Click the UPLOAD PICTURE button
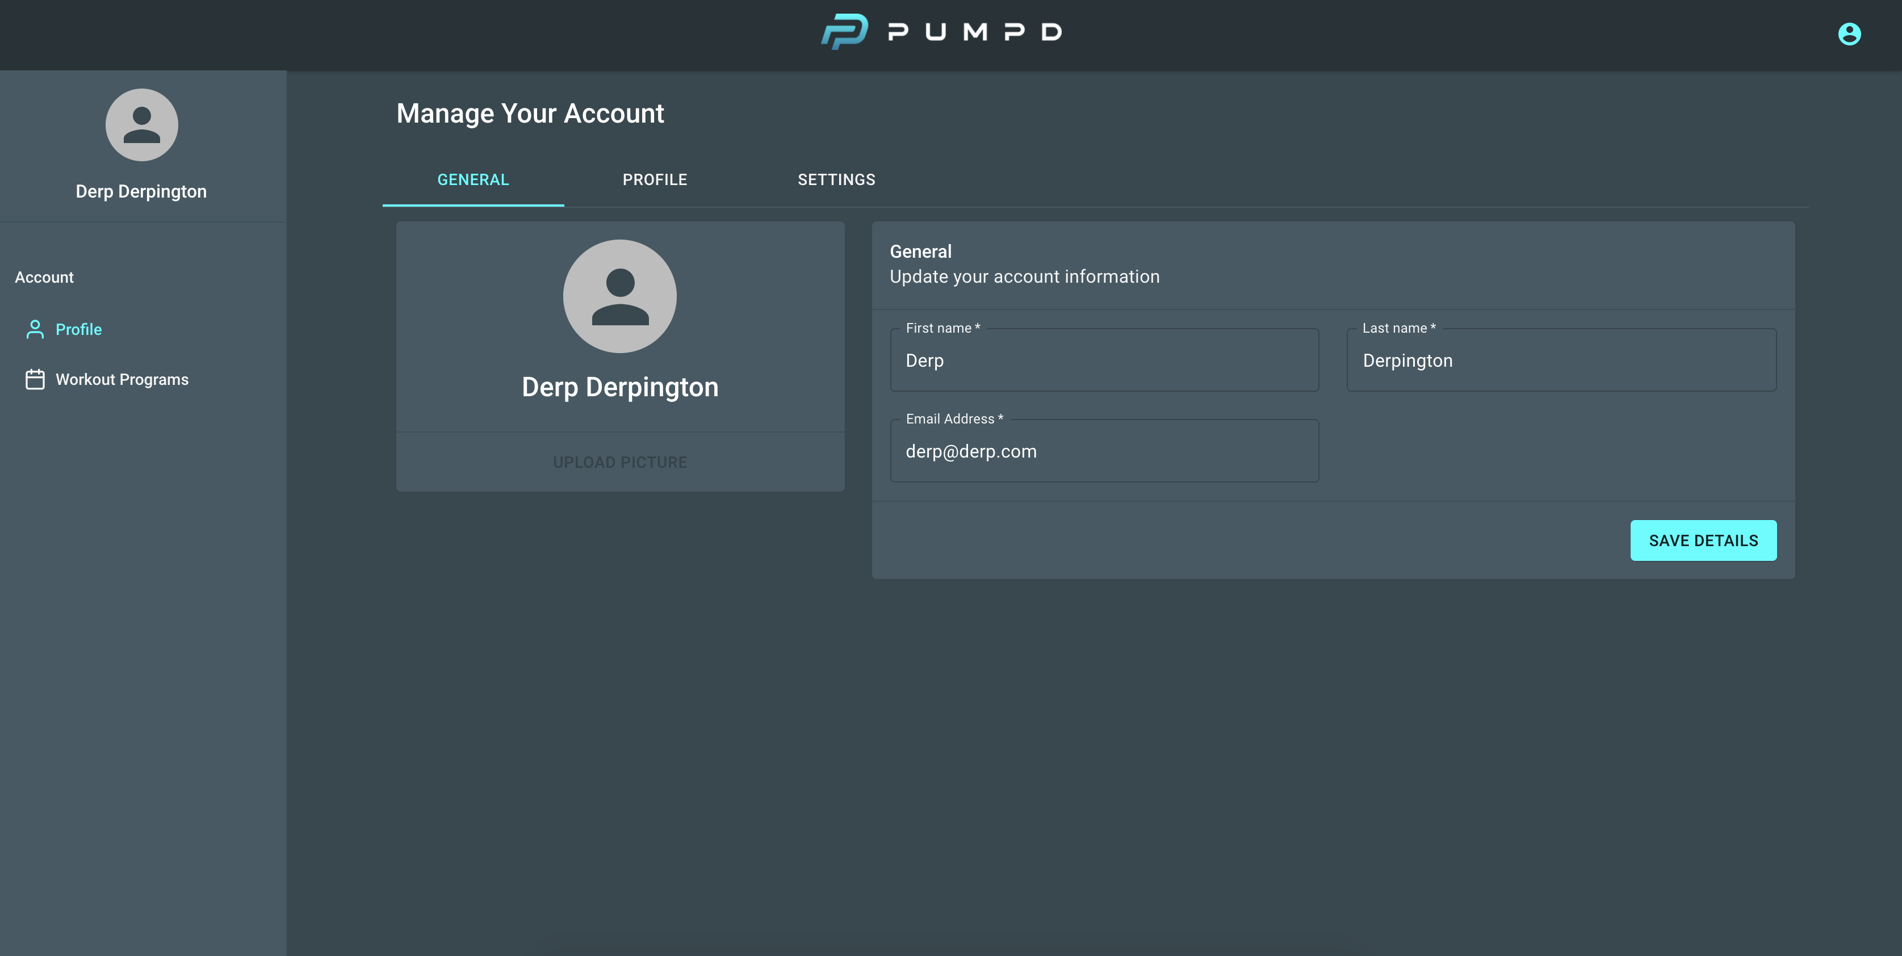This screenshot has height=956, width=1902. 619,462
